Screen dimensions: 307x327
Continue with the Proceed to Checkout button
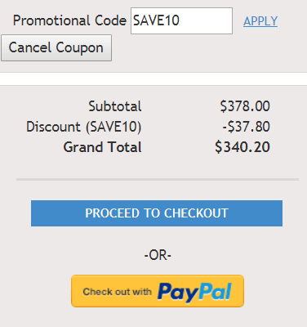157,213
